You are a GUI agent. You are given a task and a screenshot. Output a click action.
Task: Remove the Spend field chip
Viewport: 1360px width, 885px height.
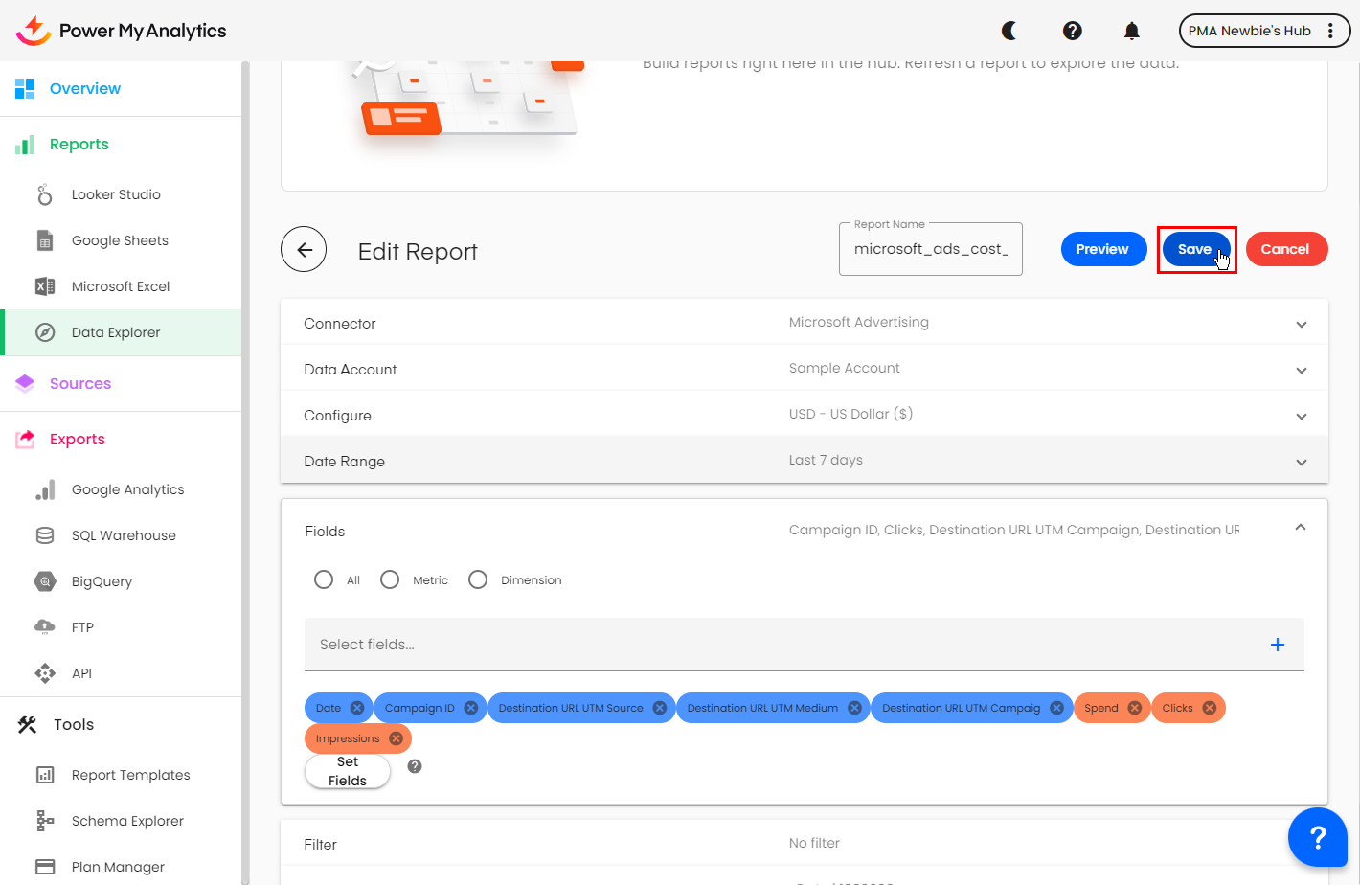pos(1134,708)
